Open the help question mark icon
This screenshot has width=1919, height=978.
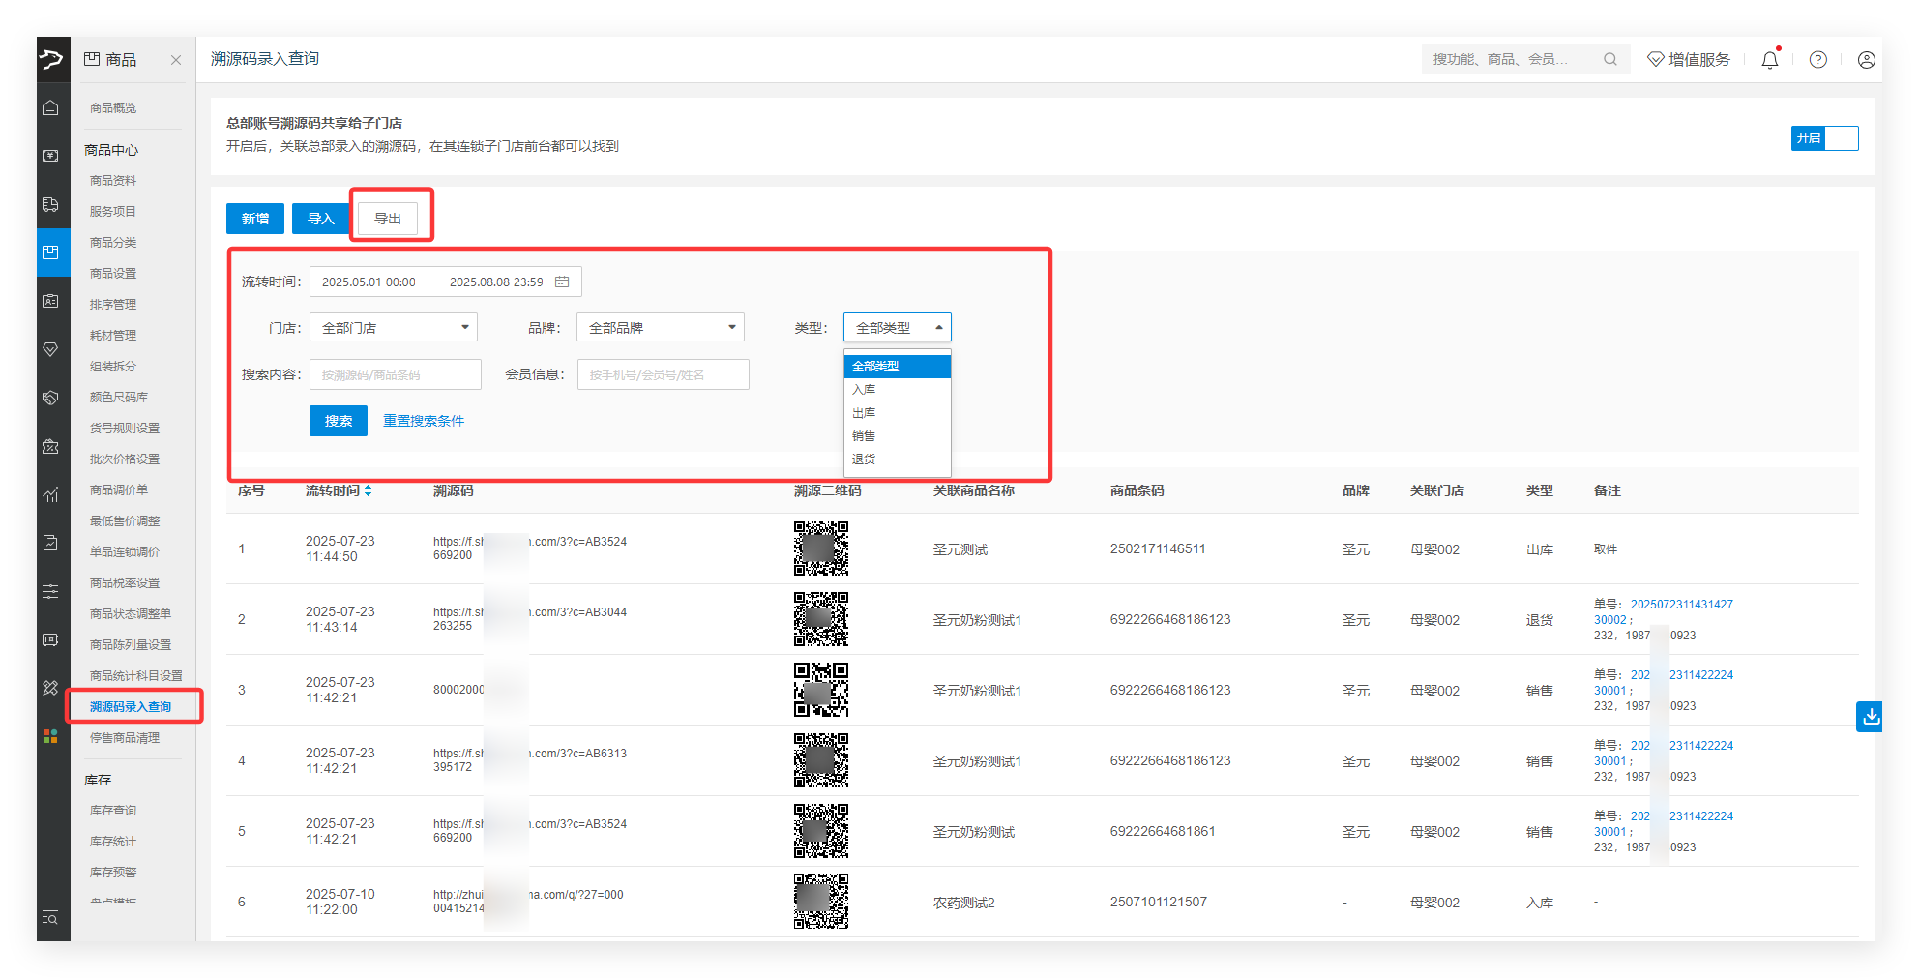(x=1818, y=60)
